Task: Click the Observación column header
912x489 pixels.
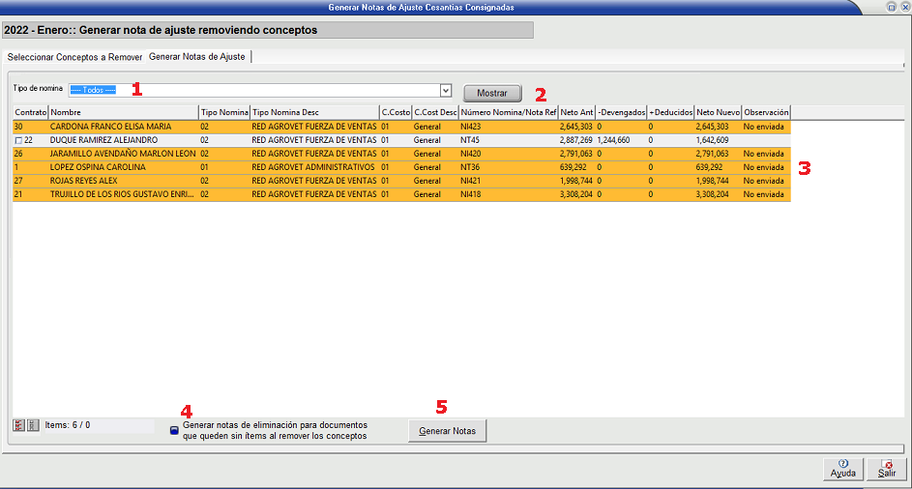Action: (766, 112)
